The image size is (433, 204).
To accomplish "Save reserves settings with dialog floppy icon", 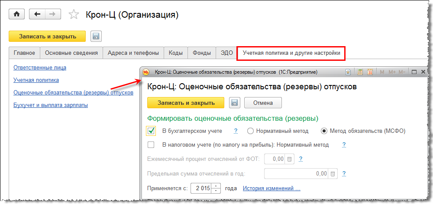I will coord(235,103).
